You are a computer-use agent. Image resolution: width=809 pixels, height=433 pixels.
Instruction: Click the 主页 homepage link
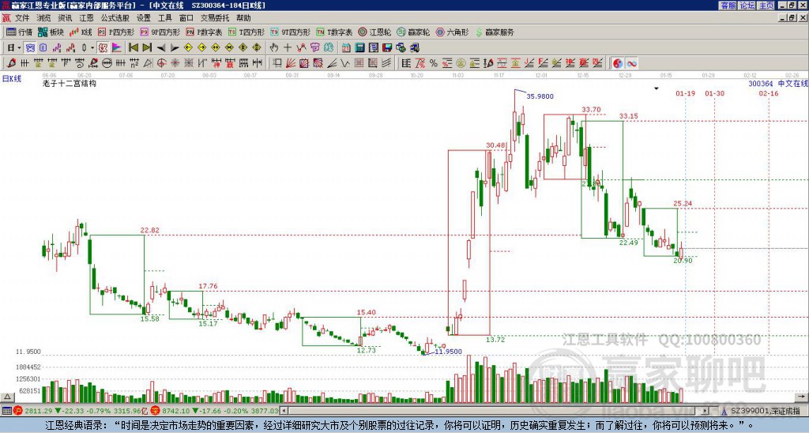pyautogui.click(x=766, y=6)
